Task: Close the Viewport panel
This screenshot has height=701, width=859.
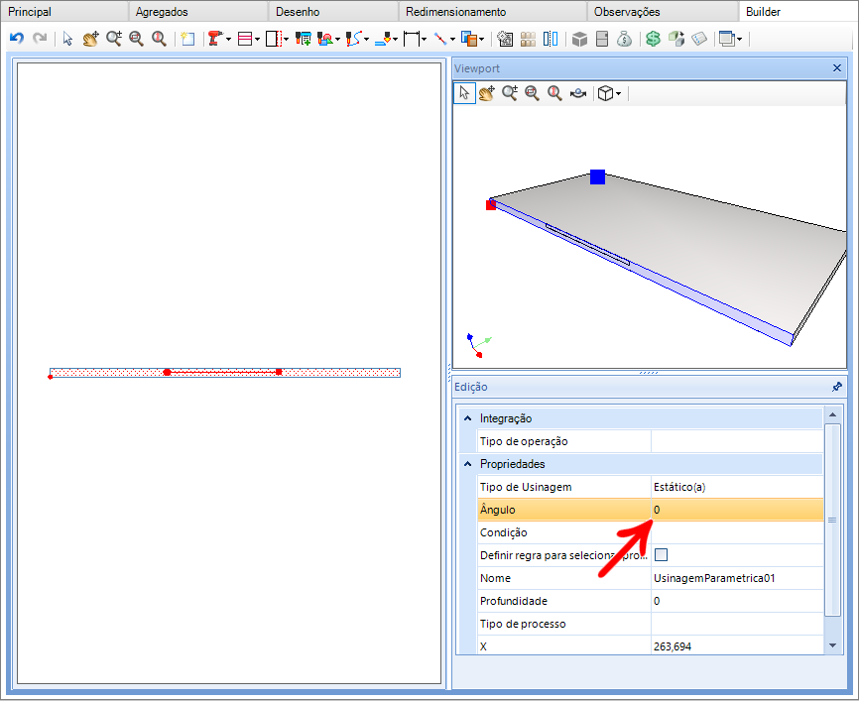Action: click(836, 67)
